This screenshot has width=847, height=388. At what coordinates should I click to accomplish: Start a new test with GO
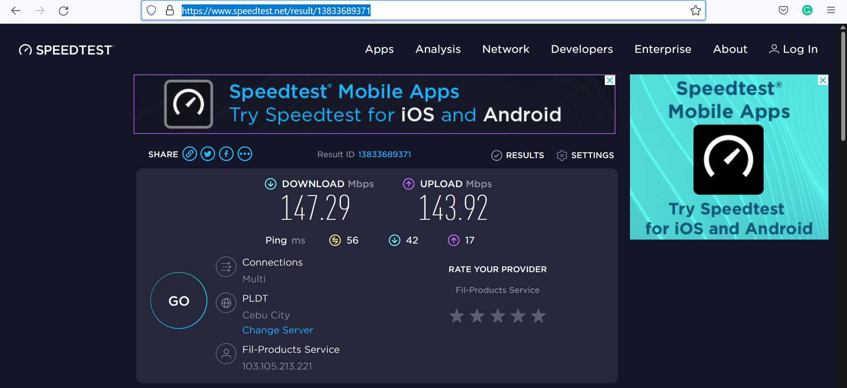(179, 300)
